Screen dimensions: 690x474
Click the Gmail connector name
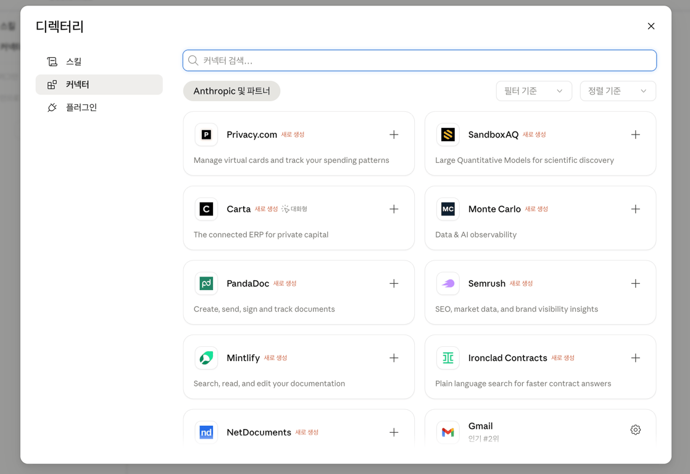click(x=481, y=426)
